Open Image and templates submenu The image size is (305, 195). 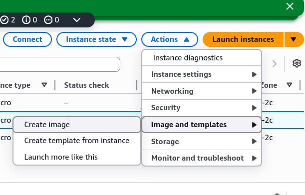tap(202, 125)
